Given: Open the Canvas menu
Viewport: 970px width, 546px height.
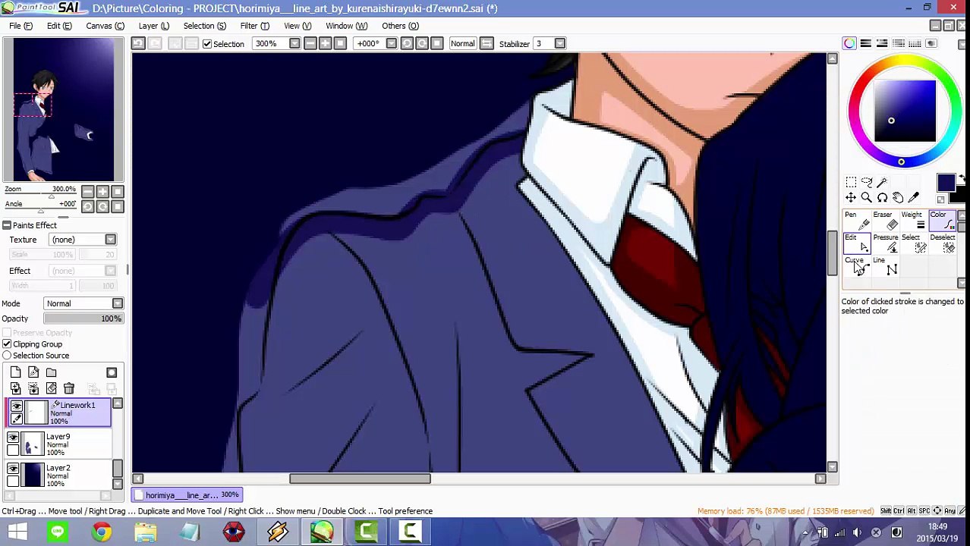Looking at the screenshot, I should click(105, 26).
